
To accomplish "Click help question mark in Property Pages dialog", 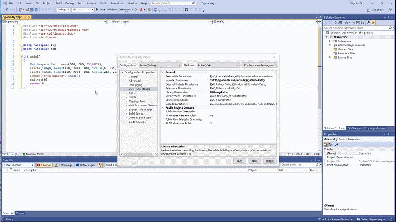I will click(x=265, y=57).
